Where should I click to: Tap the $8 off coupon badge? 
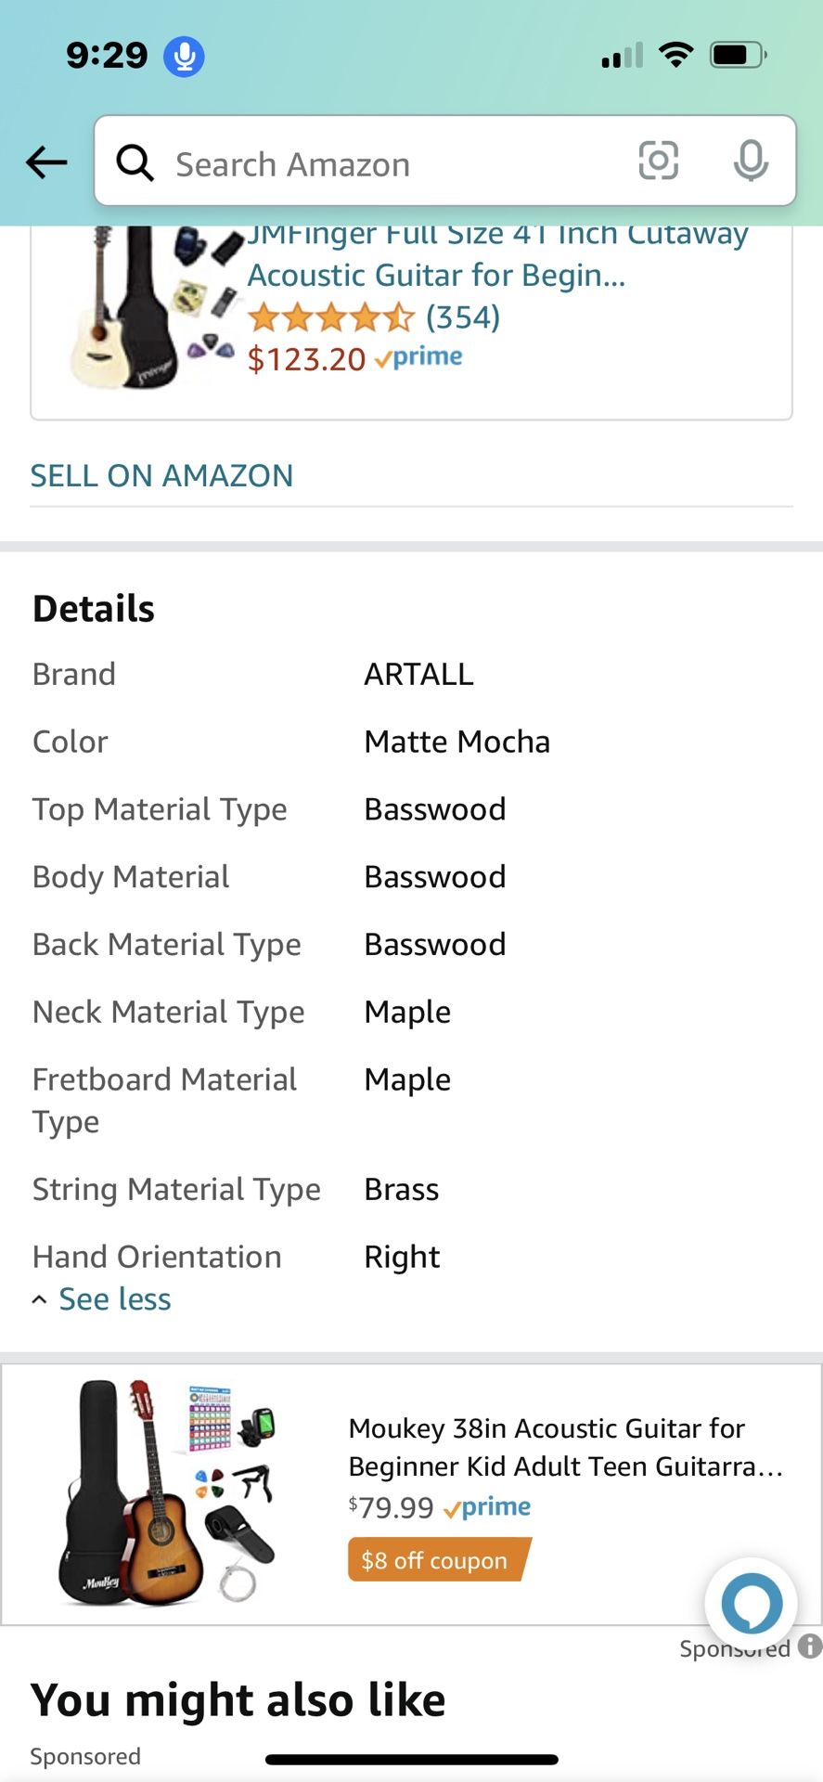click(437, 1560)
